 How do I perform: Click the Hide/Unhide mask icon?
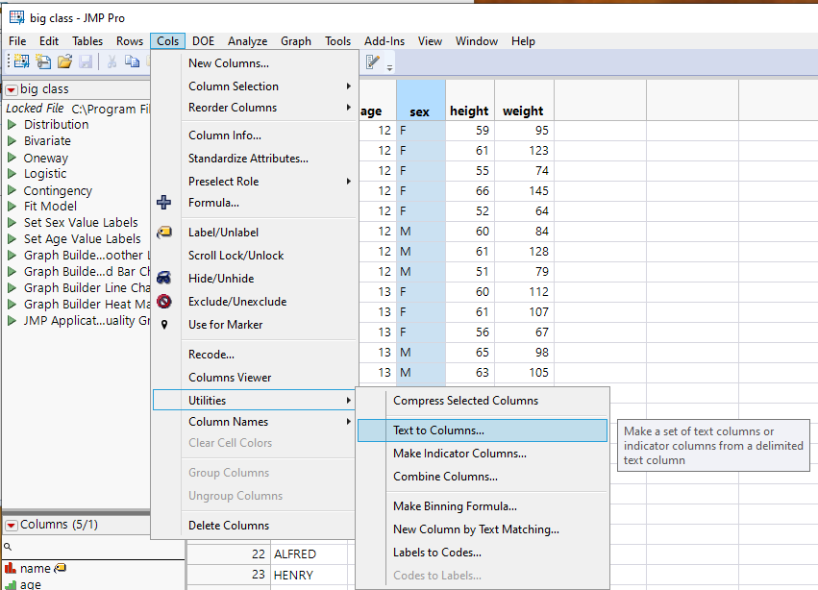click(x=163, y=278)
